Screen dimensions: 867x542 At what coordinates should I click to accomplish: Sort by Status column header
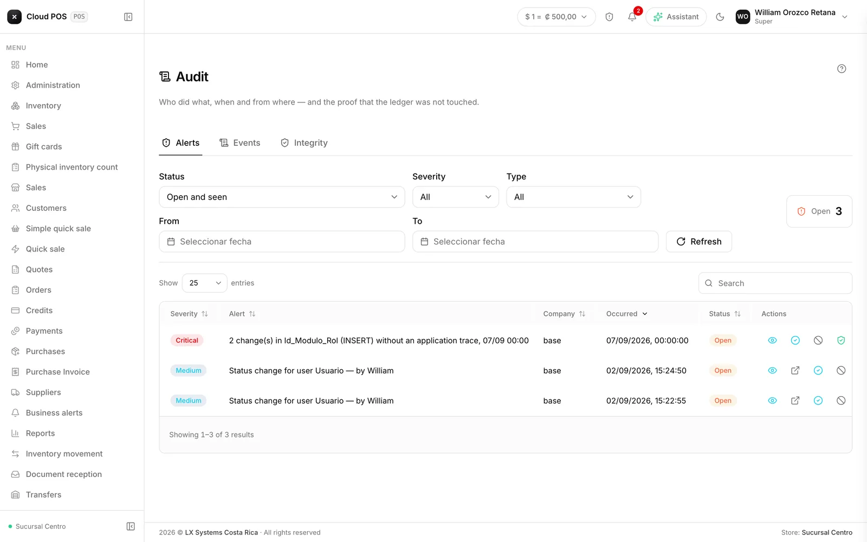(x=724, y=314)
